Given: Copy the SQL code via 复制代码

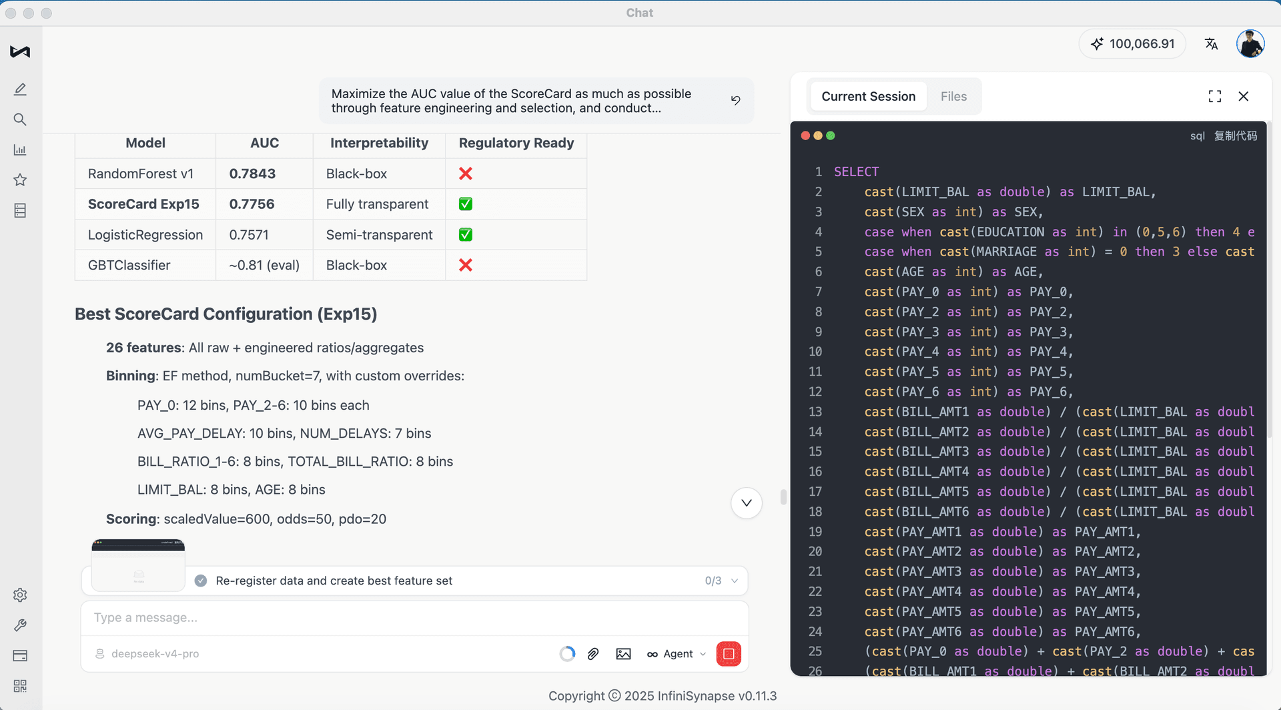Looking at the screenshot, I should point(1235,135).
